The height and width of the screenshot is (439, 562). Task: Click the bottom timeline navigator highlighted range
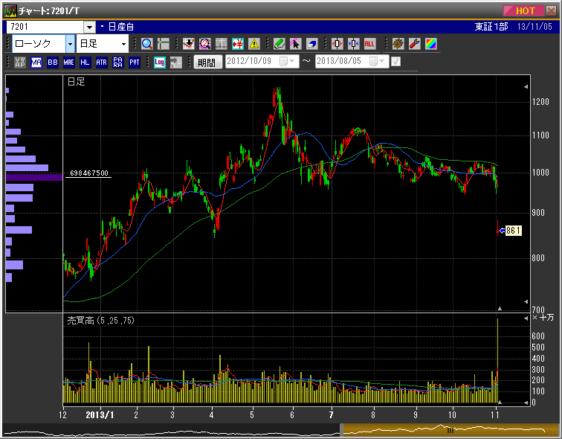[448, 429]
